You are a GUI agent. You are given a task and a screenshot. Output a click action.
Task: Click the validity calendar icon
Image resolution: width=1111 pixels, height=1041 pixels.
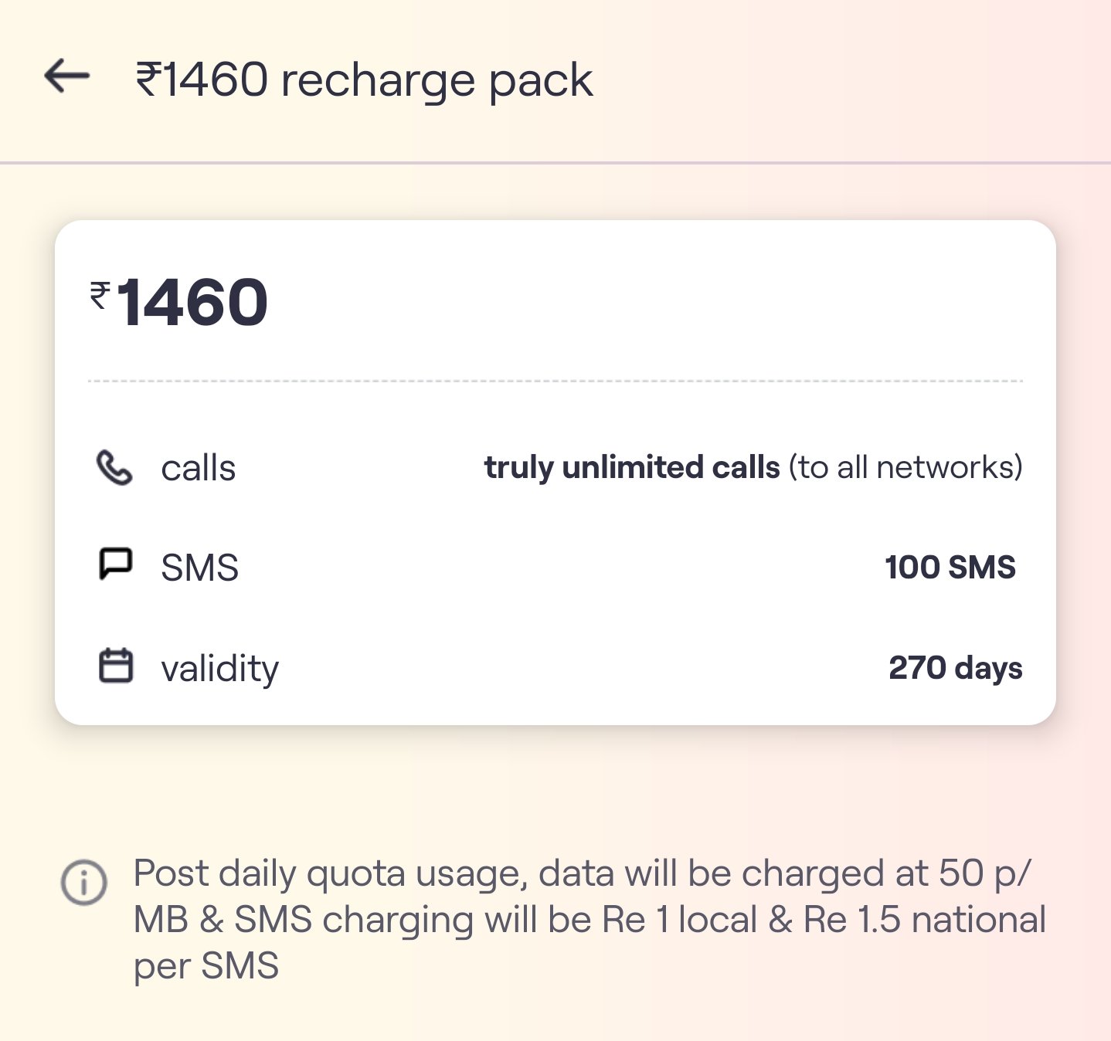[x=116, y=666]
